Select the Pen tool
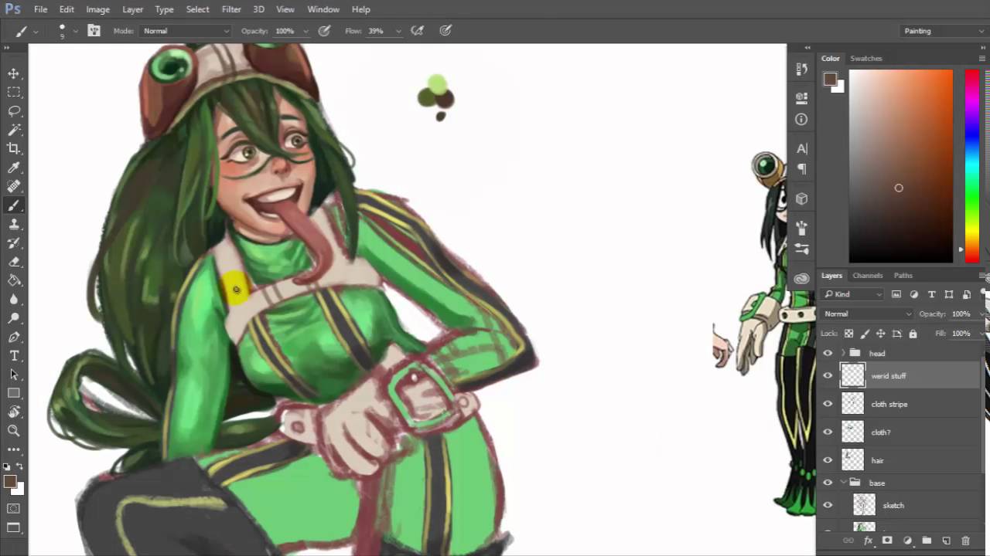The width and height of the screenshot is (990, 556). point(14,337)
